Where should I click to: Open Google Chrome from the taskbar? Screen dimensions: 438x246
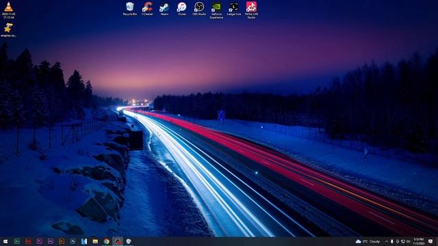107,241
